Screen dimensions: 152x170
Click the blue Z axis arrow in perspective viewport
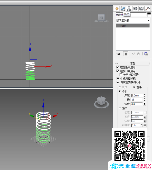click(x=43, y=104)
